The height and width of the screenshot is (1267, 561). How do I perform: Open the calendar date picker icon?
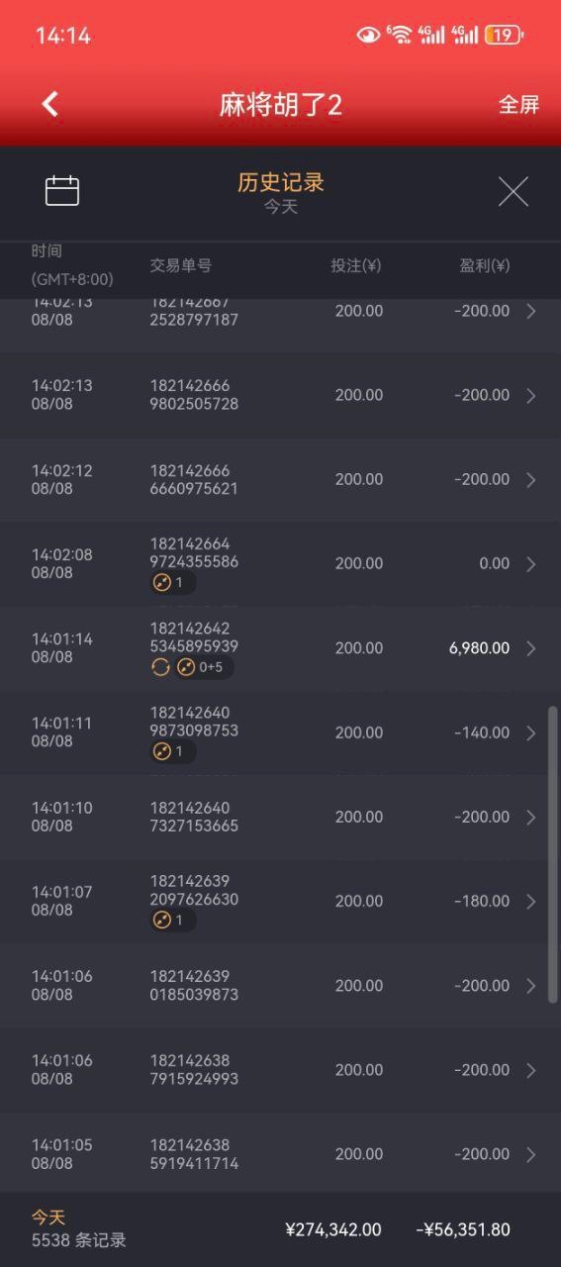tap(62, 191)
